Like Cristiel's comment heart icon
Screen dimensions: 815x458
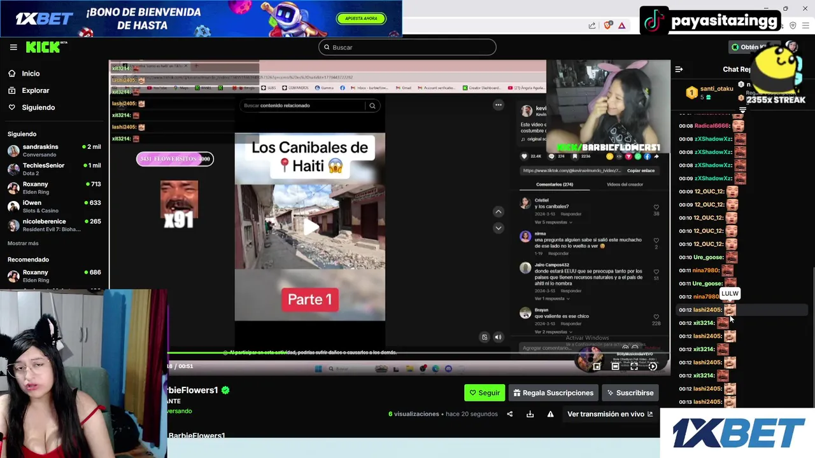[656, 207]
